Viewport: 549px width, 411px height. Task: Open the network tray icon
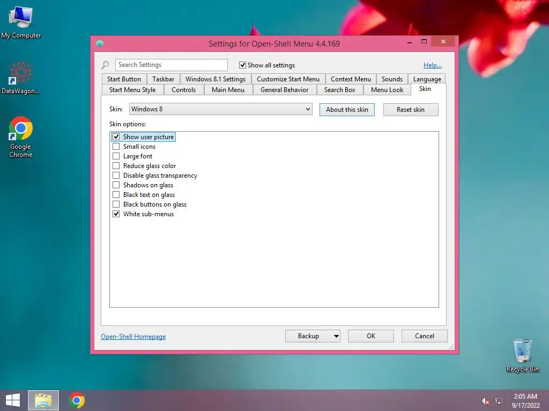click(x=498, y=401)
